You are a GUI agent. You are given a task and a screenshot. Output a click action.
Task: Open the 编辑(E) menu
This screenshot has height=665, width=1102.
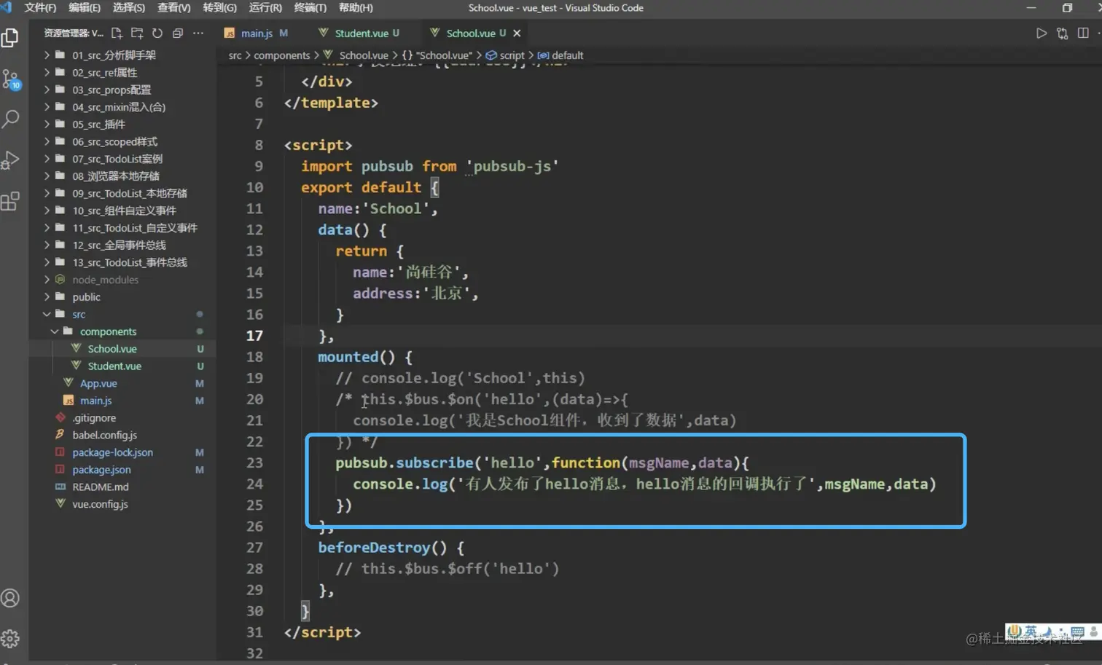85,7
